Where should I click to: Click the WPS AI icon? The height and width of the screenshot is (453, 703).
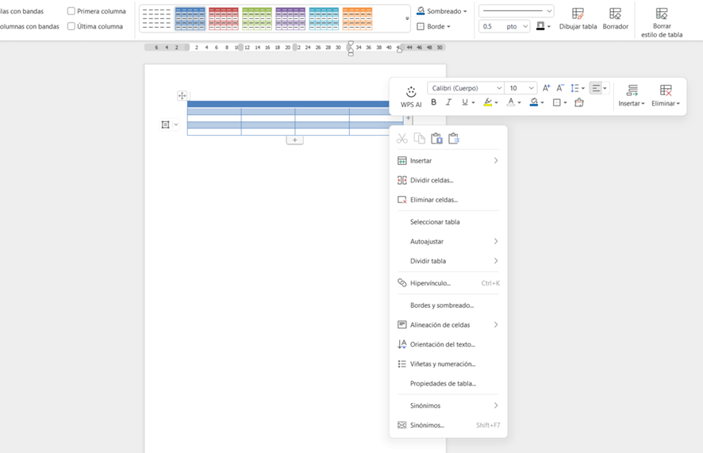click(x=411, y=96)
